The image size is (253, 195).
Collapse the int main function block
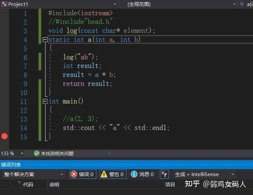[45, 101]
